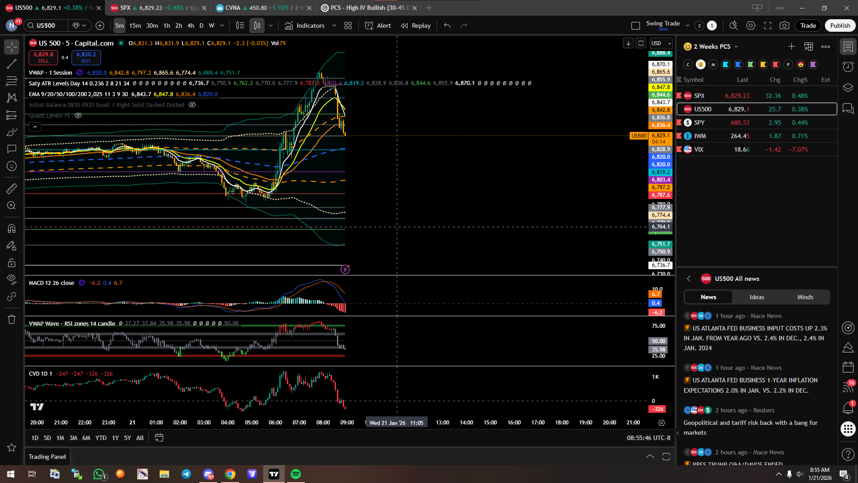Select the trend line drawing tool

pyautogui.click(x=12, y=64)
